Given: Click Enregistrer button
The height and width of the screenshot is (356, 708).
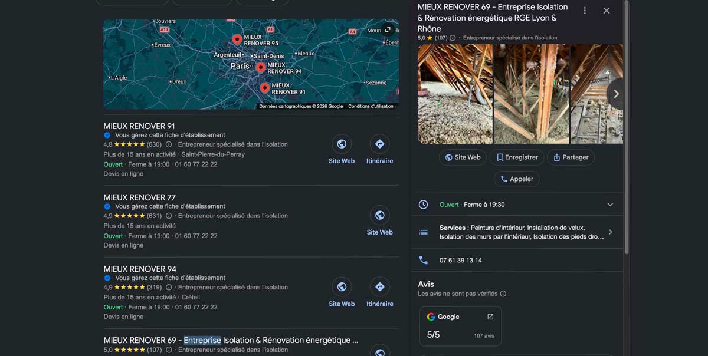Looking at the screenshot, I should click(517, 157).
